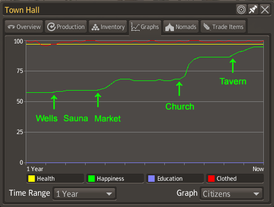Viewport: 274px width, 207px height.
Task: Click the 'Town Hall' window title
Action: [x=22, y=10]
